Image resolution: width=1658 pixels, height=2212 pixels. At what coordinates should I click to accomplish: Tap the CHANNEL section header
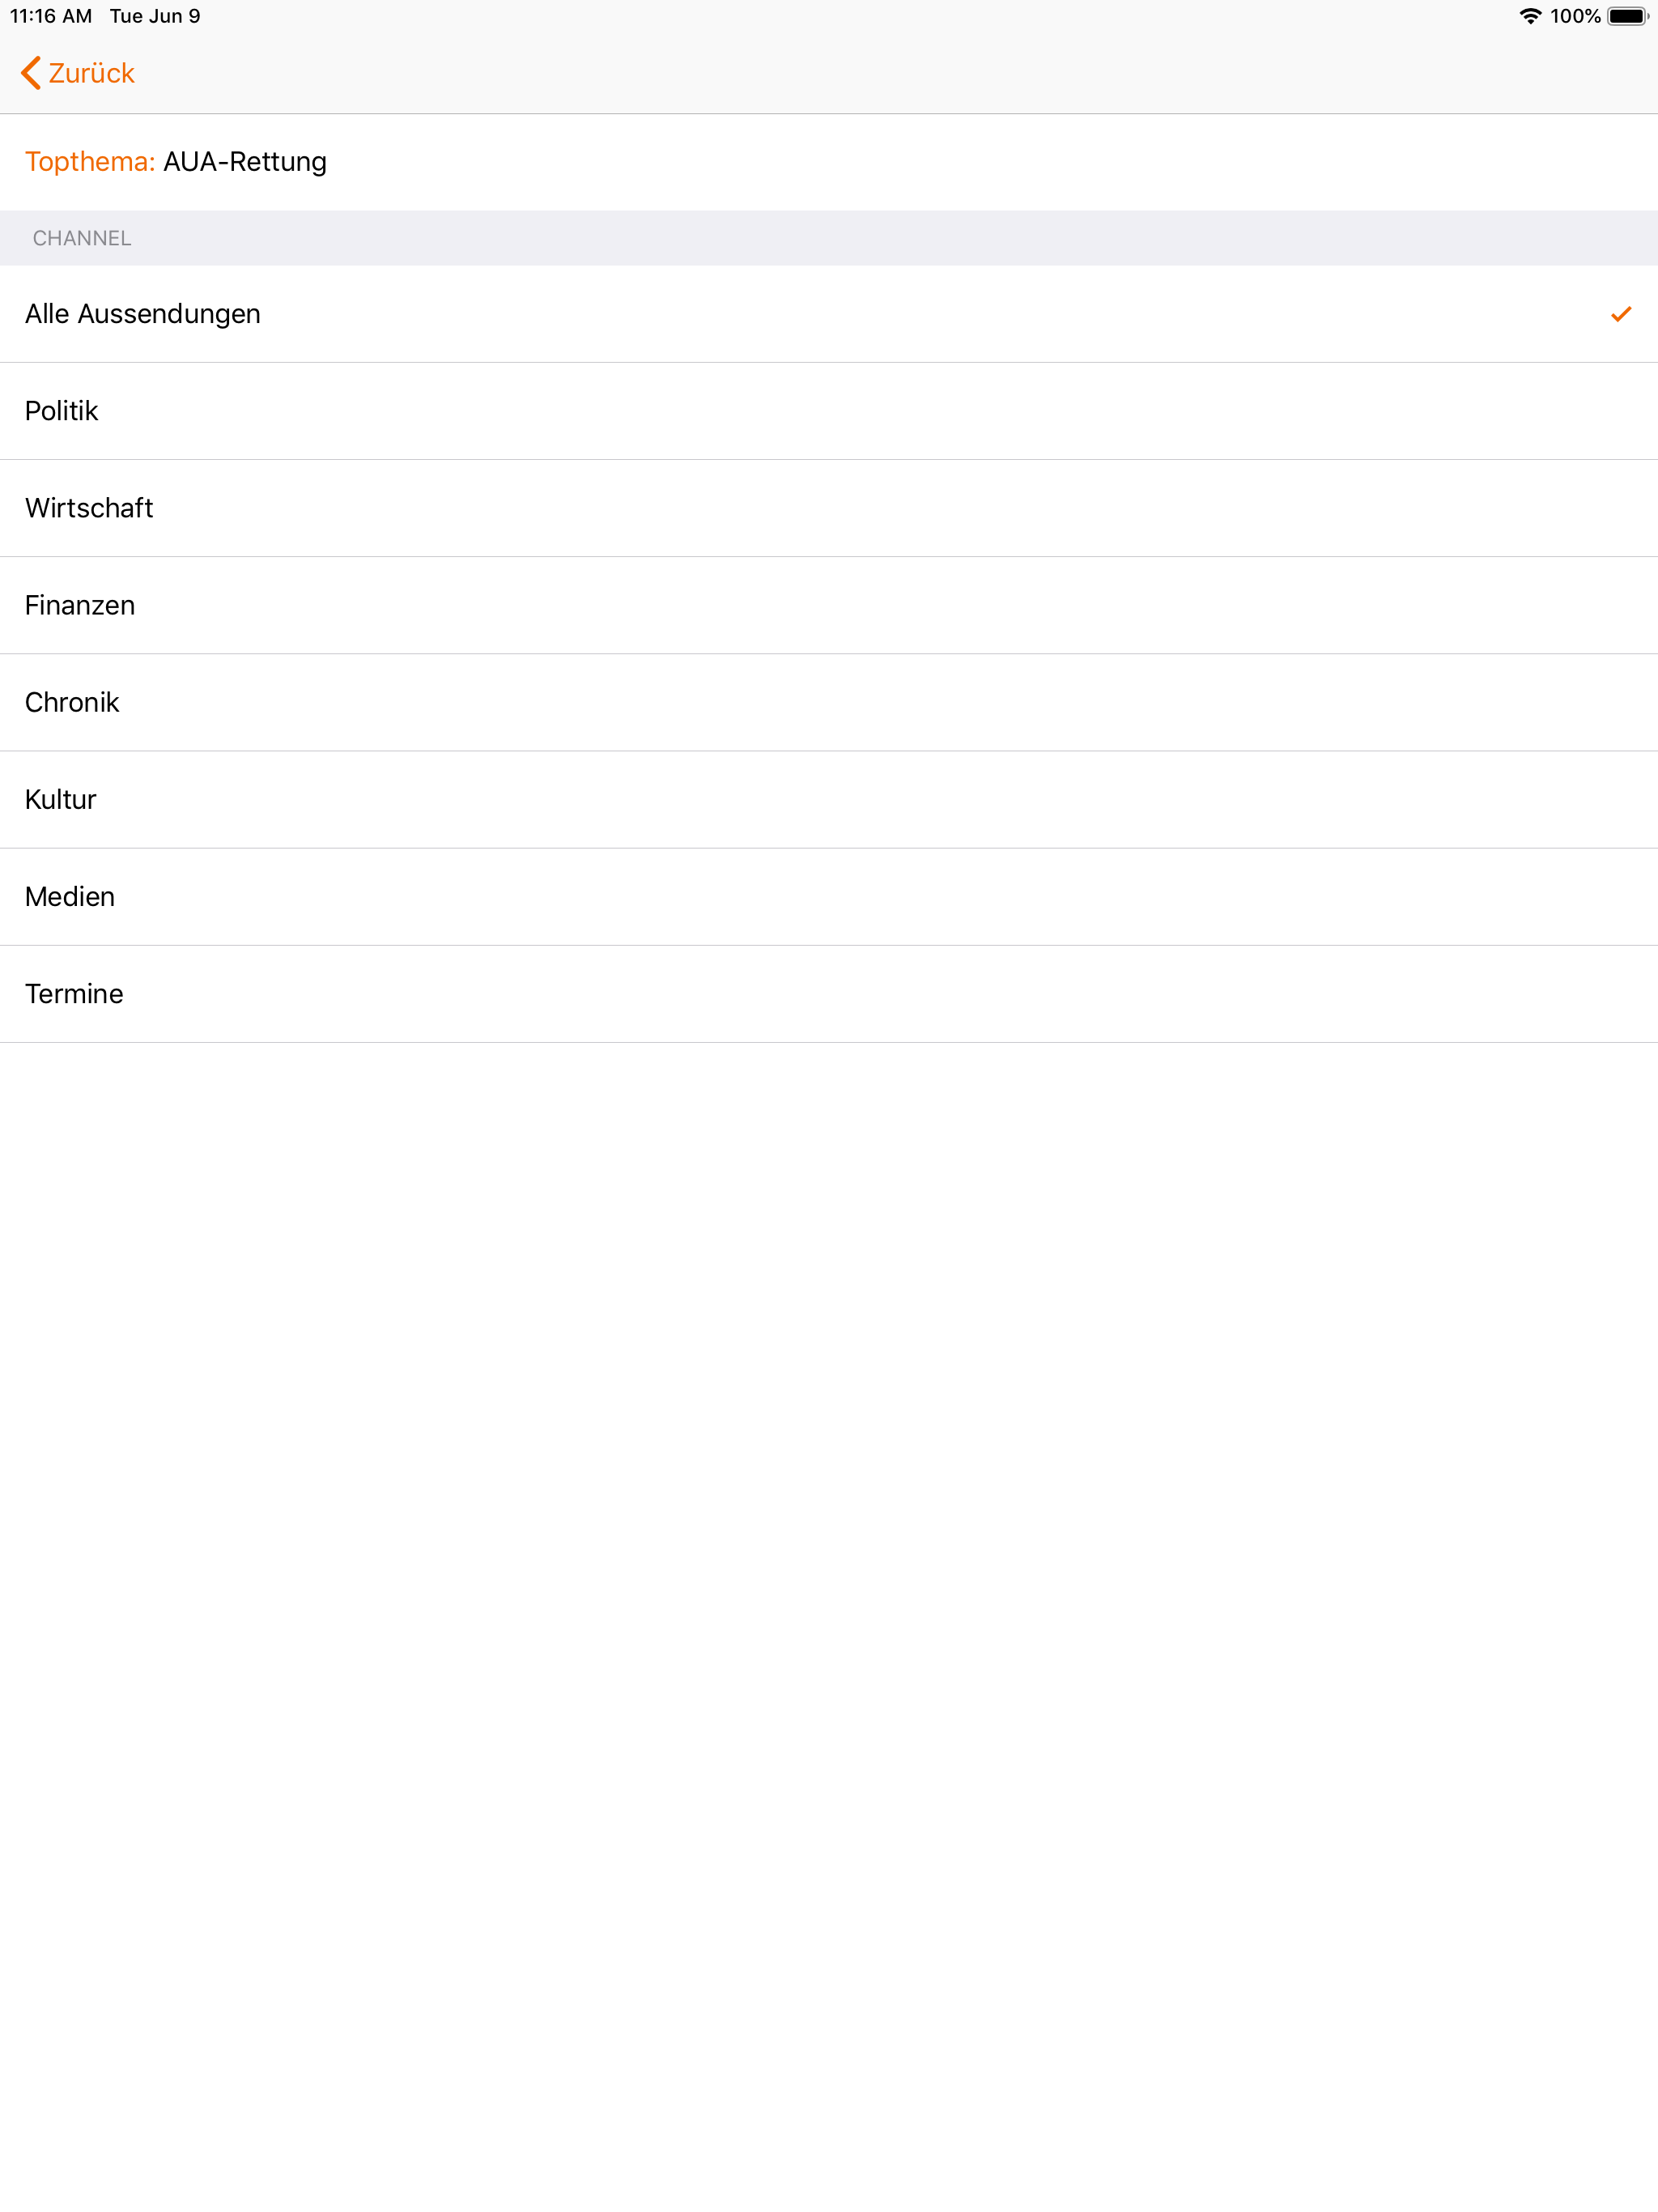coord(82,238)
